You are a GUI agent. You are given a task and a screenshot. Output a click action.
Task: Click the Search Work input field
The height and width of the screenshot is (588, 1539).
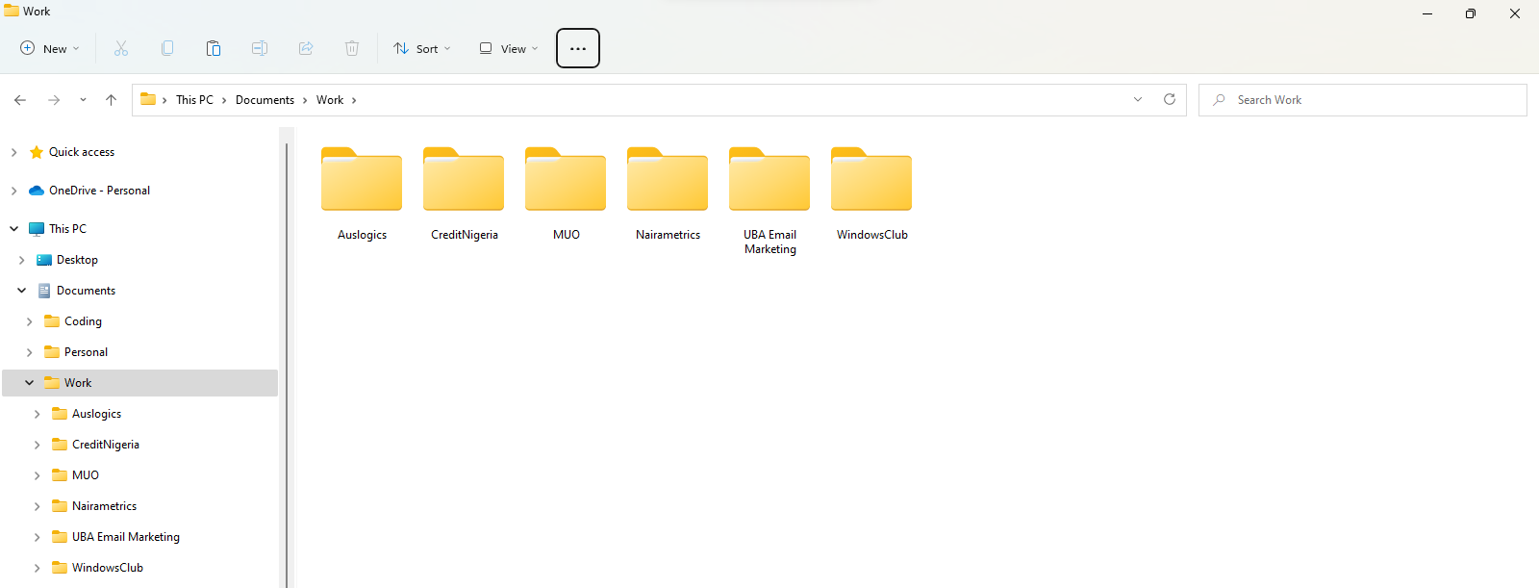point(1363,100)
